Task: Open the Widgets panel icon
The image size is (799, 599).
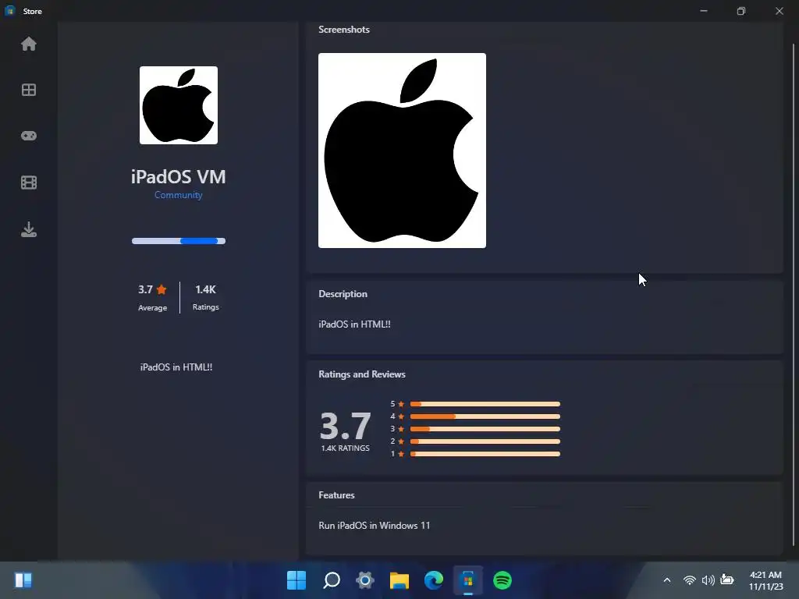Action: point(23,580)
